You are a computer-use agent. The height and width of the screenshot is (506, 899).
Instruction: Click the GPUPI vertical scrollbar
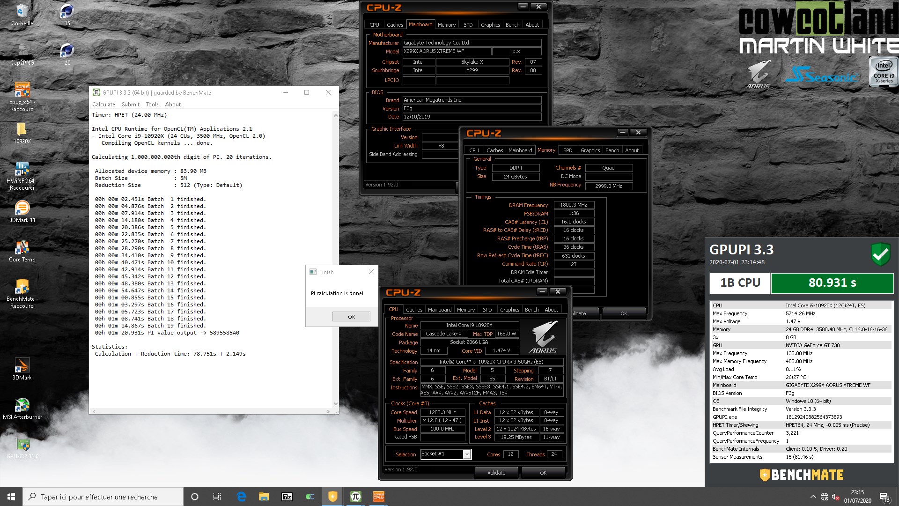pyautogui.click(x=336, y=259)
